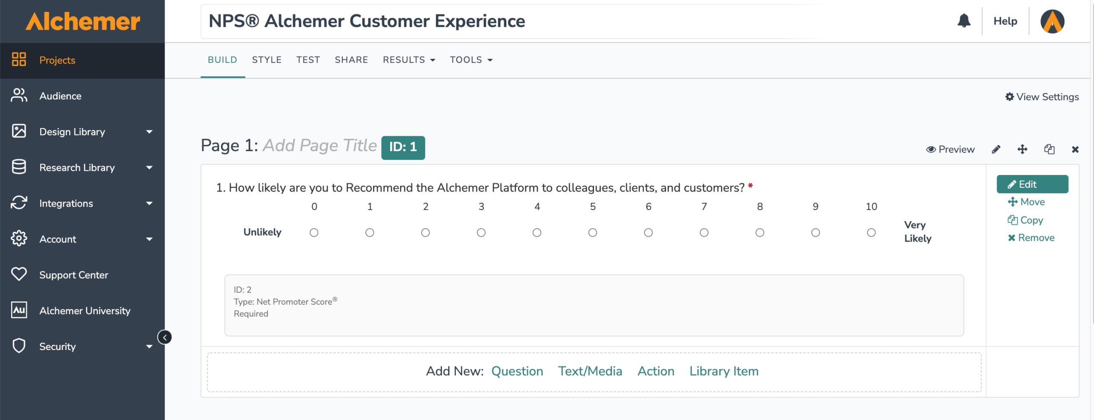Select rating 0 radio button

tap(314, 233)
